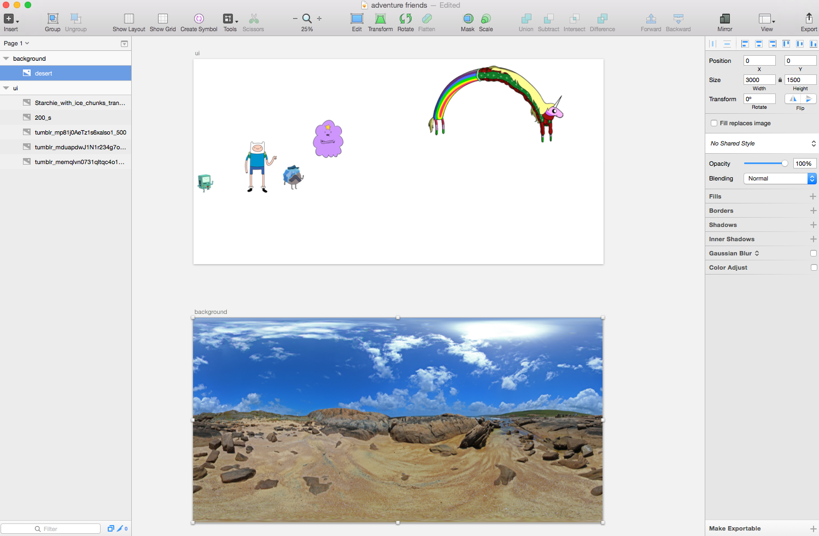This screenshot has width=819, height=536.
Task: Click the Subtract boolean icon
Action: point(548,19)
